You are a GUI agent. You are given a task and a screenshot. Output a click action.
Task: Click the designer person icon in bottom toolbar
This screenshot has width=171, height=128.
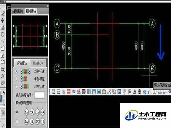pyautogui.click(x=53, y=92)
